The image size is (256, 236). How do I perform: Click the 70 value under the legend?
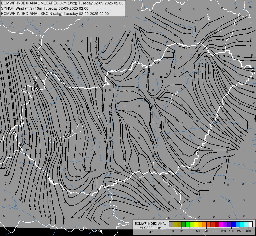[x=206, y=231]
